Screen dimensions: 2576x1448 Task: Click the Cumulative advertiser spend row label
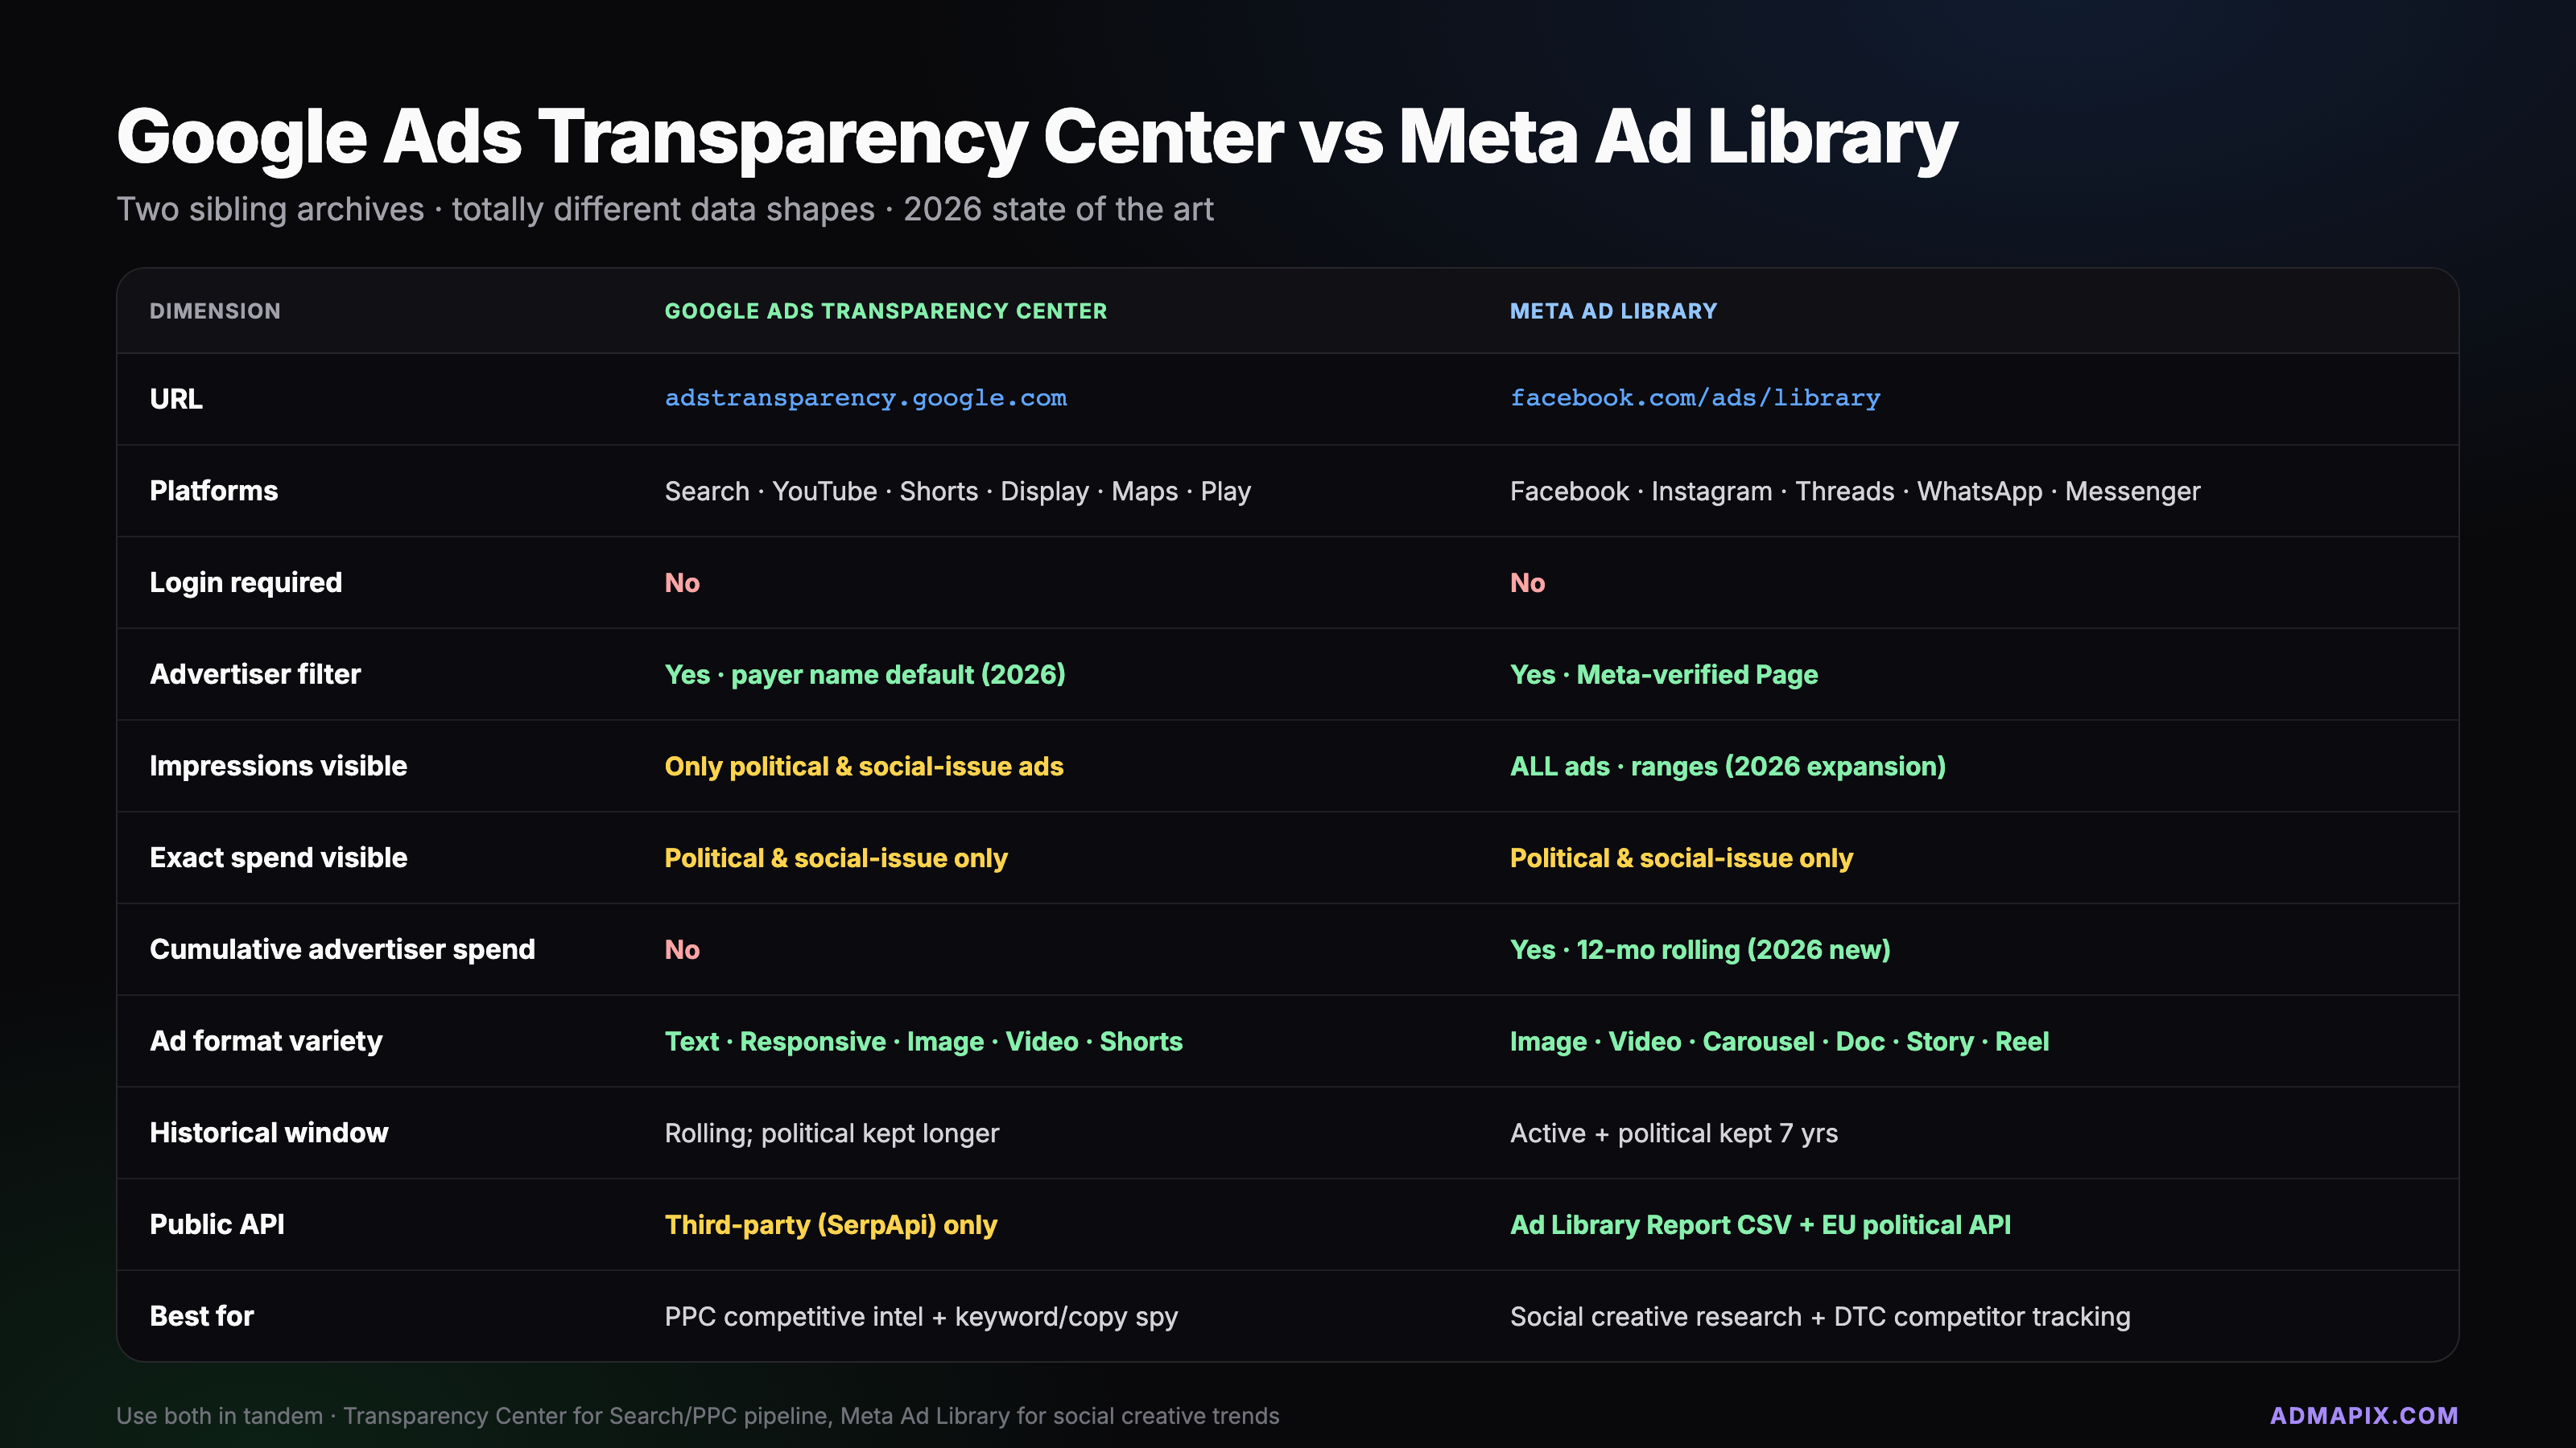342,949
